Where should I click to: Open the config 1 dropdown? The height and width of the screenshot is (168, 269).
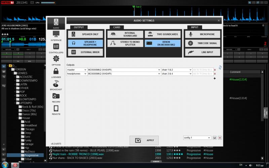[x=197, y=138]
